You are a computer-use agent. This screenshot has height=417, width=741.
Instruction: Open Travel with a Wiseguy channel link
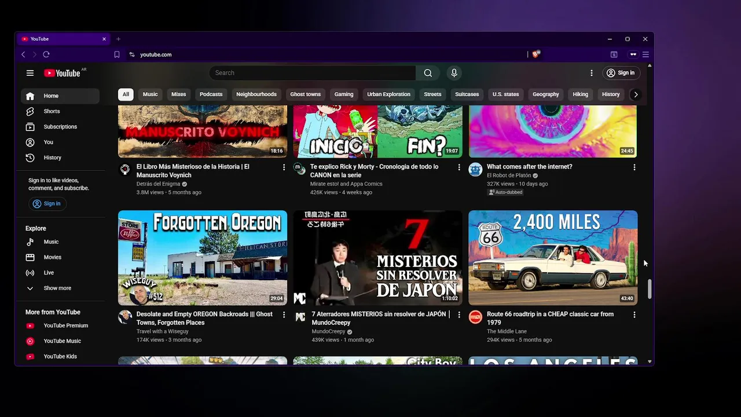tap(163, 332)
